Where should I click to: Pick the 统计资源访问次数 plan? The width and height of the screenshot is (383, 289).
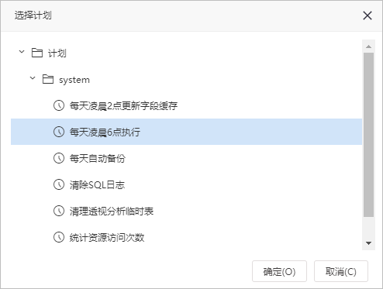tap(186, 237)
